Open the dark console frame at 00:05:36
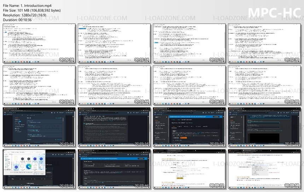This screenshot has width=304, height=192. [39, 127]
